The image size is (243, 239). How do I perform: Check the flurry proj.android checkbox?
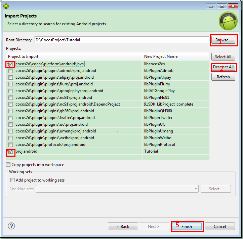10,84
